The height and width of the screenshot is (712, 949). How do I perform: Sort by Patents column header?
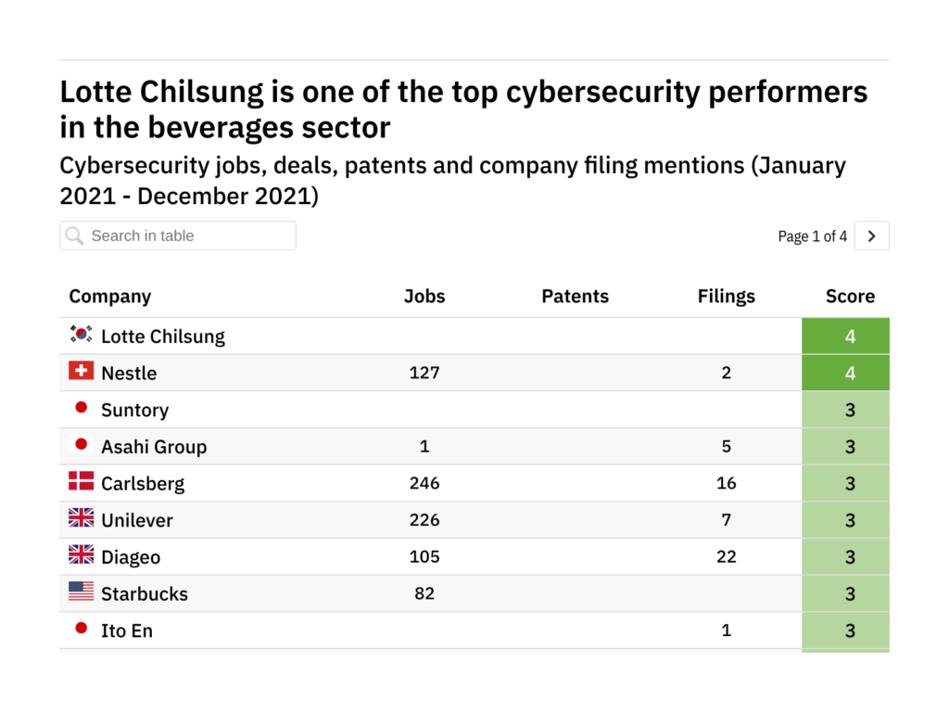pyautogui.click(x=575, y=296)
